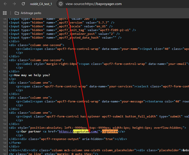Click the value "wpcf7-f209-p2-o1" text

[x=114, y=30]
